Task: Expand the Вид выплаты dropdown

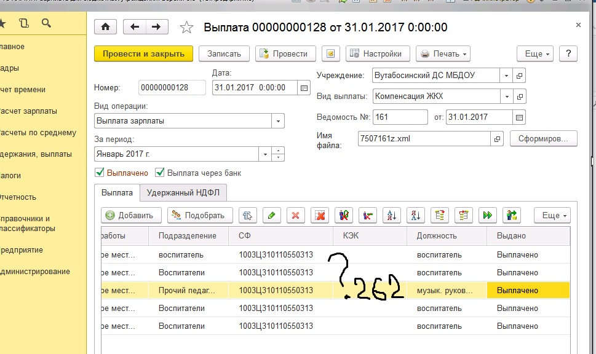Action: [506, 96]
